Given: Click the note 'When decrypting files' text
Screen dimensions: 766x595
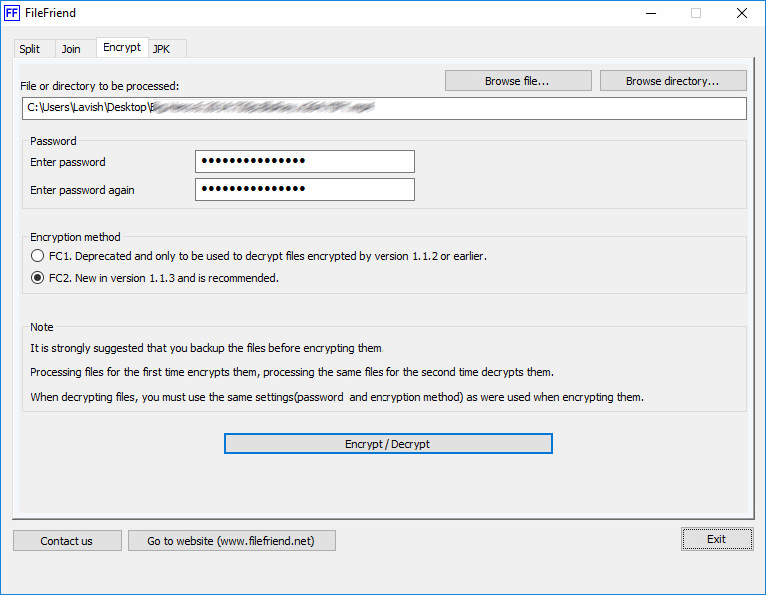Looking at the screenshot, I should tap(338, 397).
